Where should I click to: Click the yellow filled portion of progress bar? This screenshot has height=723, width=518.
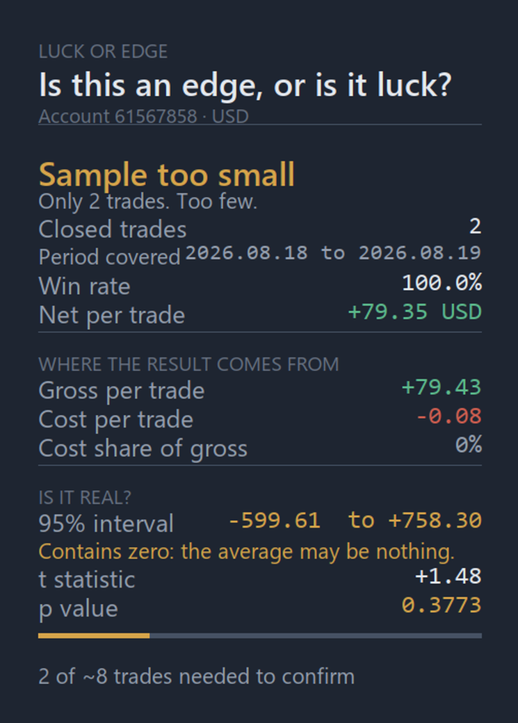tap(94, 636)
